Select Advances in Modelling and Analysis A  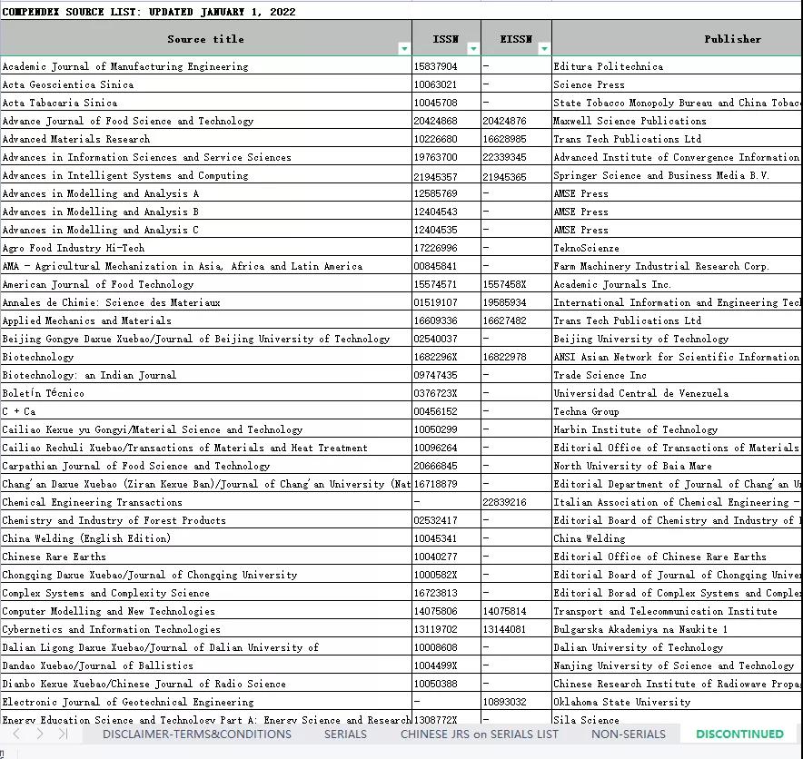tap(206, 193)
